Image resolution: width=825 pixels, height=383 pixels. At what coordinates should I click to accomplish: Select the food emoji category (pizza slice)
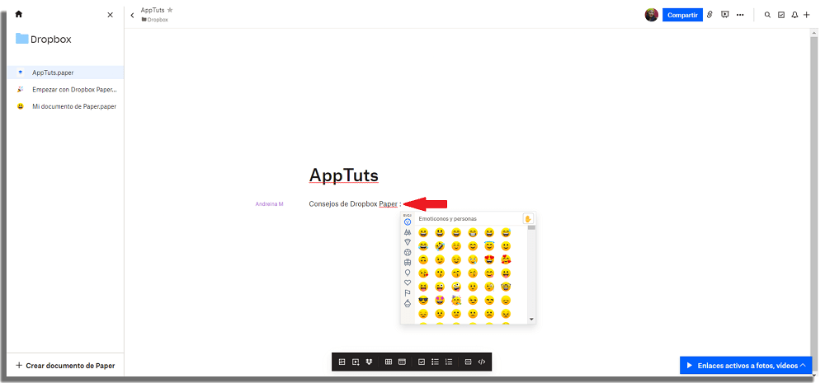(x=408, y=241)
